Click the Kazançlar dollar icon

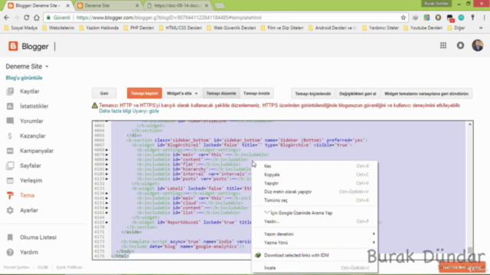click(10, 136)
